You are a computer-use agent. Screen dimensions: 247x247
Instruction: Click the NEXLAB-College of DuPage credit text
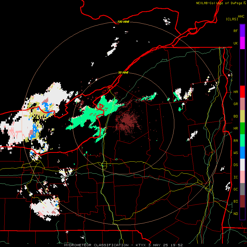coord(219,3)
